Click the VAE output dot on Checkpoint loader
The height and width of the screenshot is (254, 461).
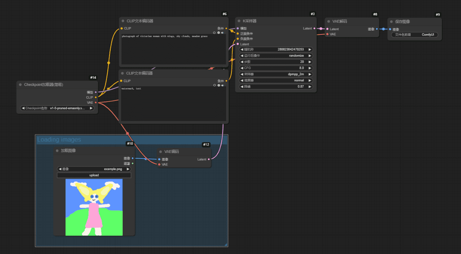tap(95, 102)
